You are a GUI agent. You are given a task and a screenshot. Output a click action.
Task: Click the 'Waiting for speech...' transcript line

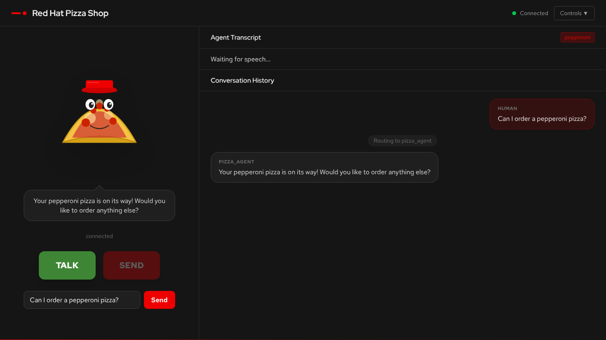tap(241, 59)
